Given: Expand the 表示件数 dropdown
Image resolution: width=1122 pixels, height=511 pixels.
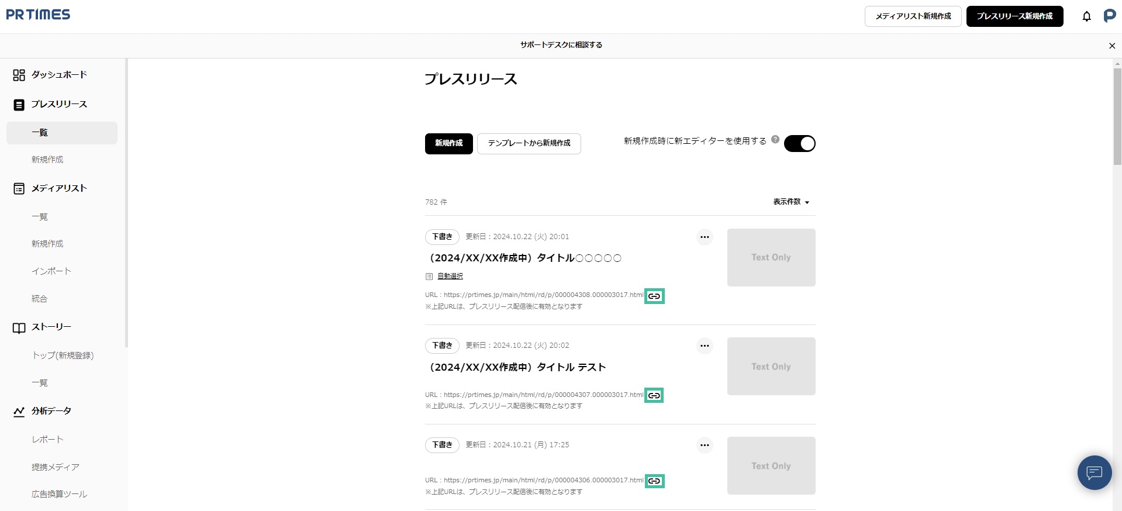Looking at the screenshot, I should 791,202.
